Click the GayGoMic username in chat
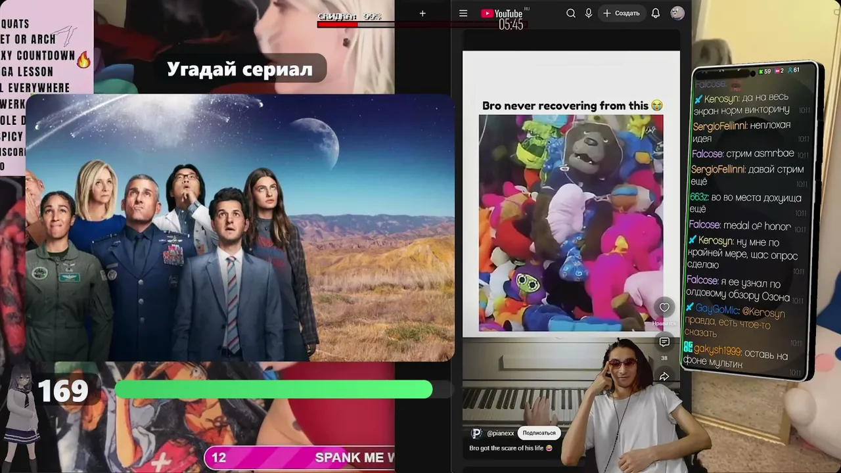Viewport: 841px width, 473px height. 717,310
